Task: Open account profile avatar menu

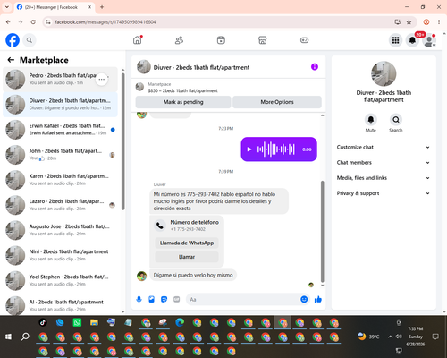Action: (x=429, y=40)
